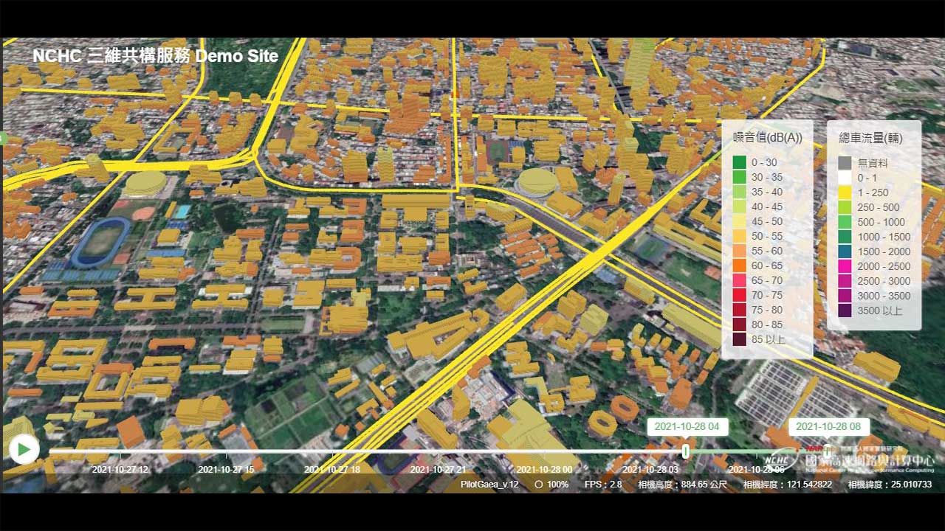Click the timeline slider handle
This screenshot has height=531, width=945.
(x=686, y=451)
